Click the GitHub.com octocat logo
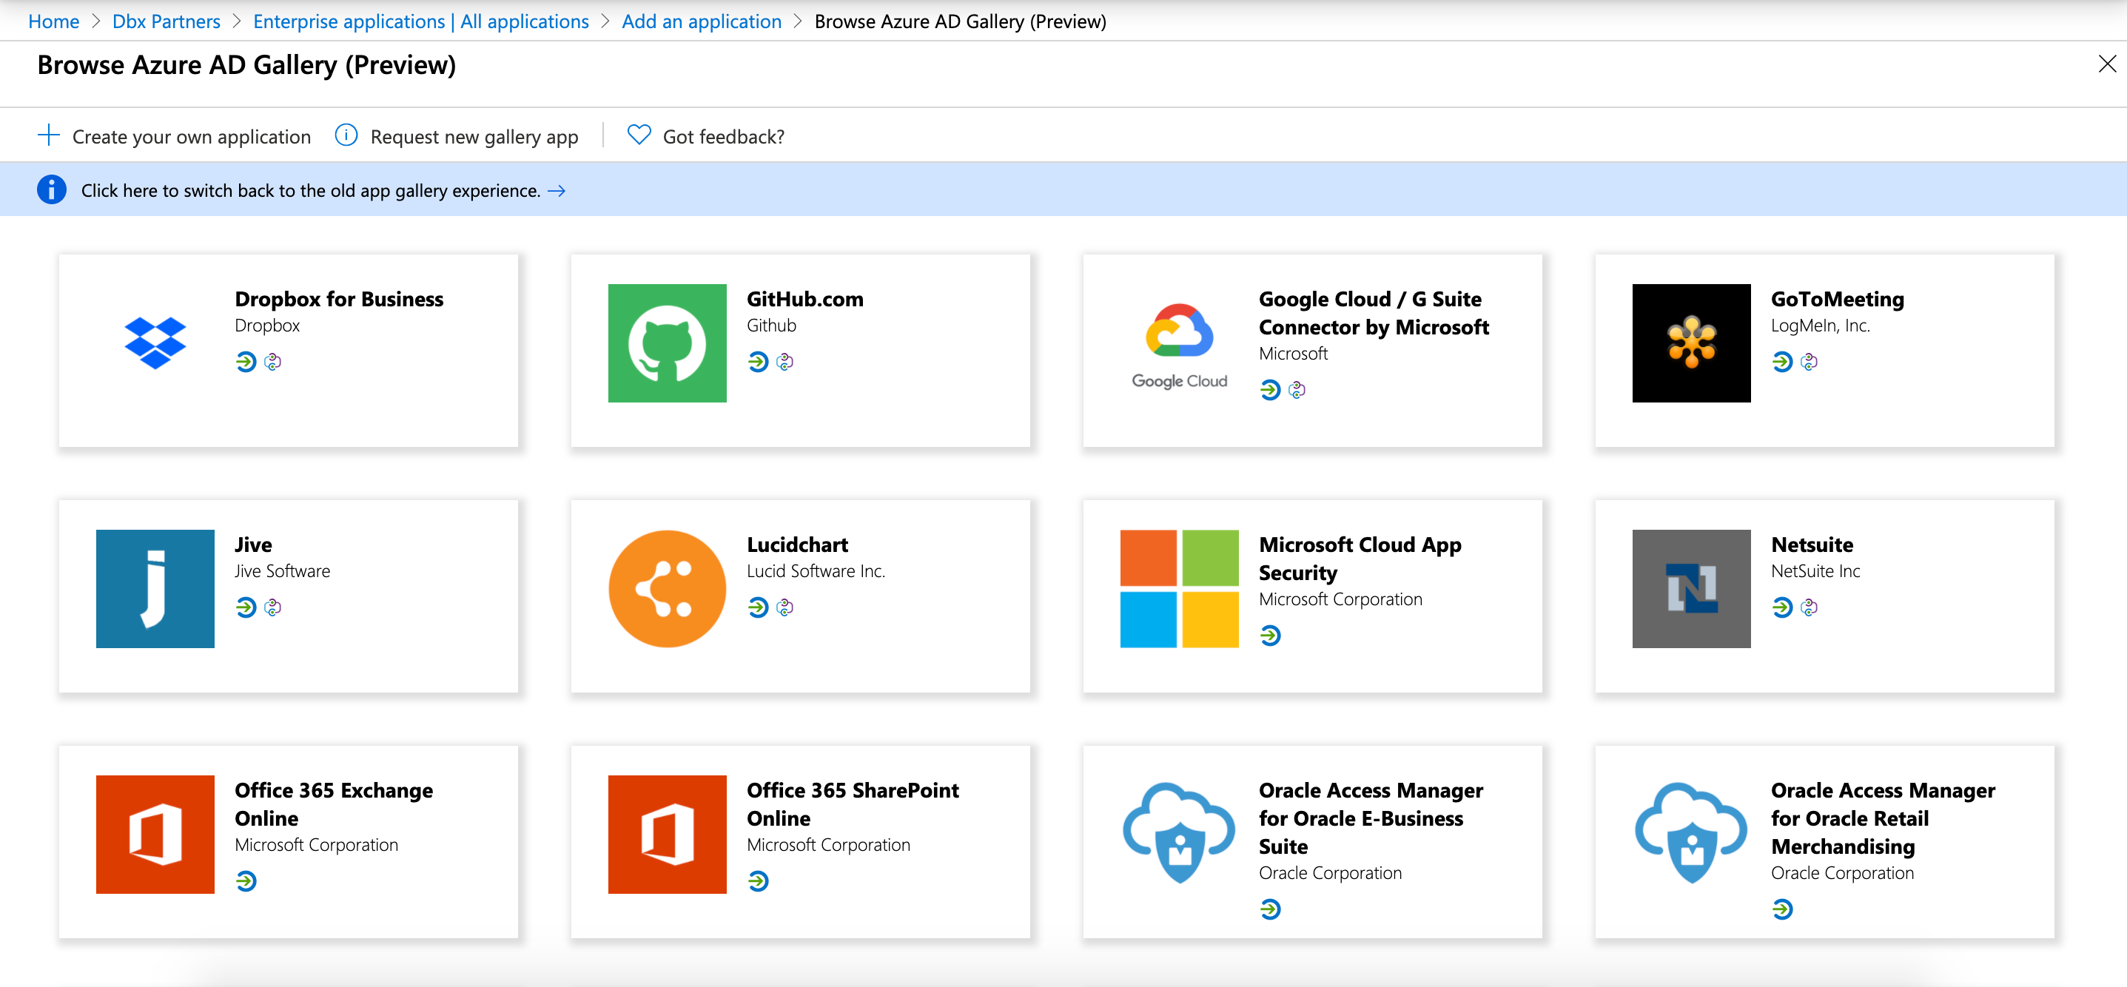Image resolution: width=2127 pixels, height=987 pixels. (x=667, y=343)
